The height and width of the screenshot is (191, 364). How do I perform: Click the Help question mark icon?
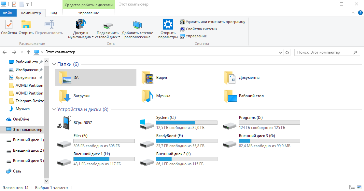point(360,13)
